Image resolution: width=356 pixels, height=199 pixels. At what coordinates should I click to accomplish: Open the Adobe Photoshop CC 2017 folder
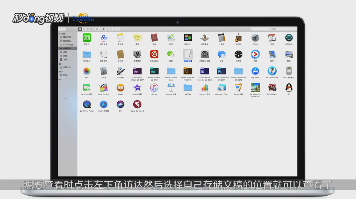click(221, 71)
